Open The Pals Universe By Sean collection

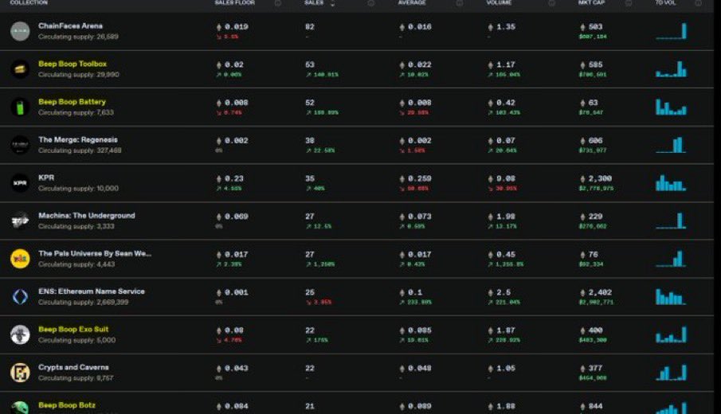[x=95, y=253]
